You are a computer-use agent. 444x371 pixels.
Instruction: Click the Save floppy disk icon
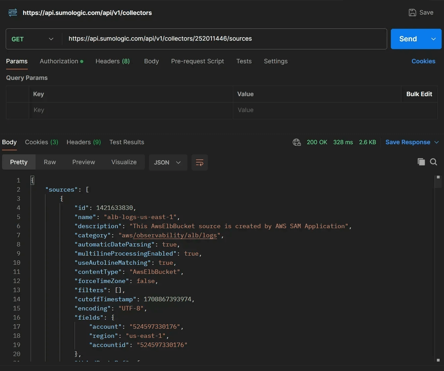[412, 13]
